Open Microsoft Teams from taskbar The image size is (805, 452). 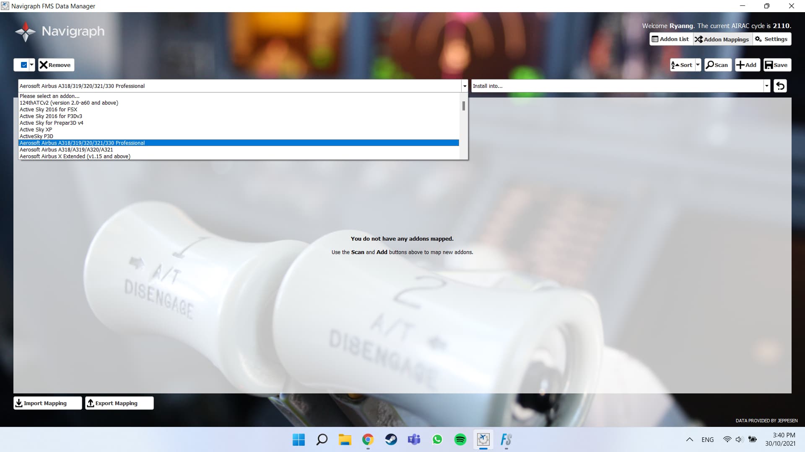point(414,439)
